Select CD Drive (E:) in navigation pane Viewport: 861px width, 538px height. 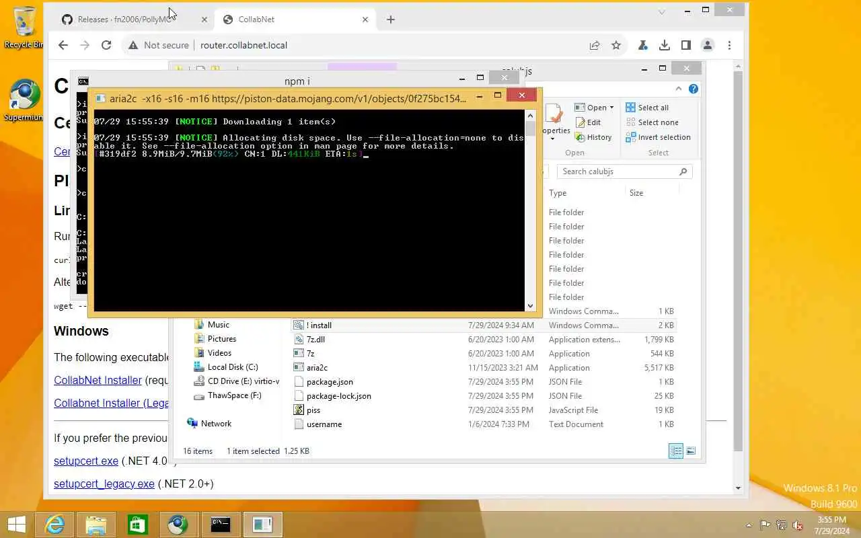(236, 381)
